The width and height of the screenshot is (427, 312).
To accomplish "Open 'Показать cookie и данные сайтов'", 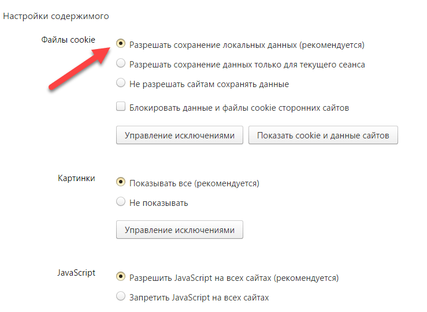I will coord(323,136).
